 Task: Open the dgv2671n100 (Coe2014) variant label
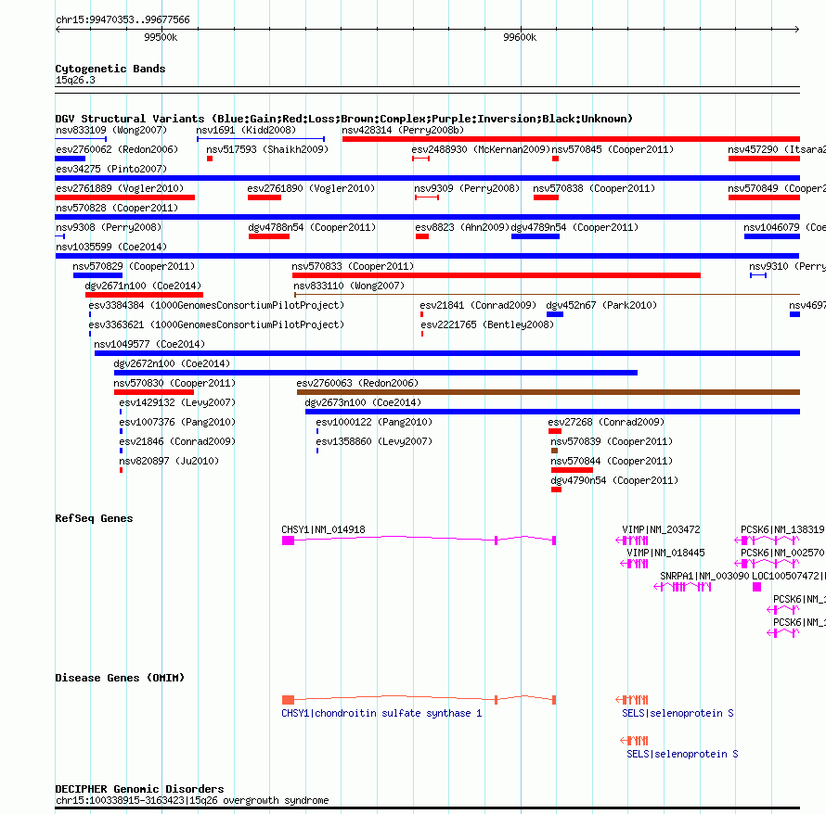click(143, 286)
